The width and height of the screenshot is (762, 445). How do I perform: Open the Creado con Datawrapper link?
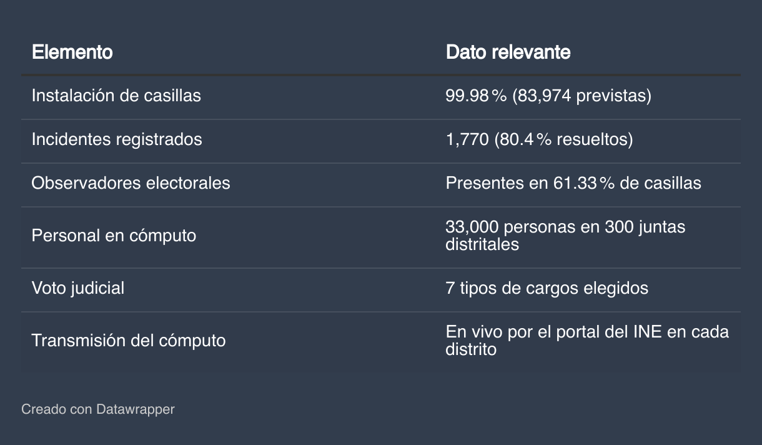click(98, 409)
